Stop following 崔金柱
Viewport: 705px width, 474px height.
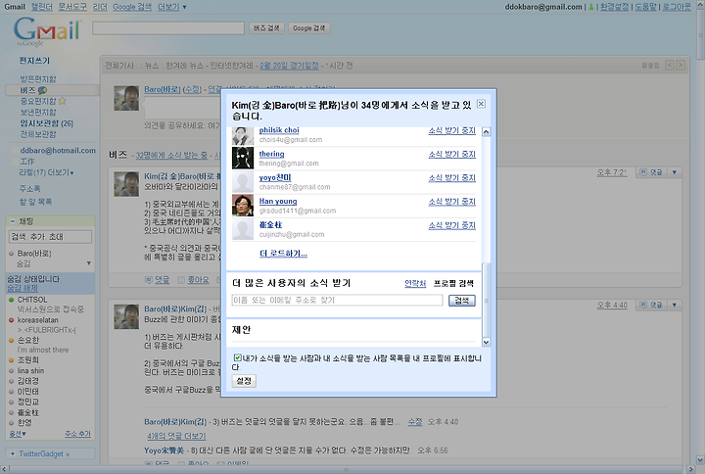tap(451, 226)
